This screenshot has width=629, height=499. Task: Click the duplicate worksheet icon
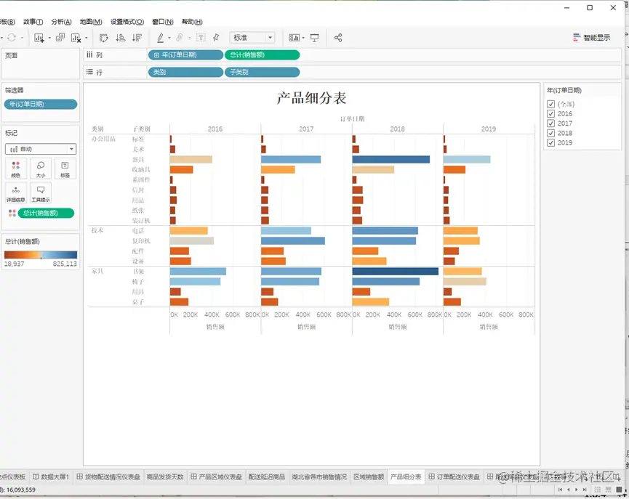(60, 38)
